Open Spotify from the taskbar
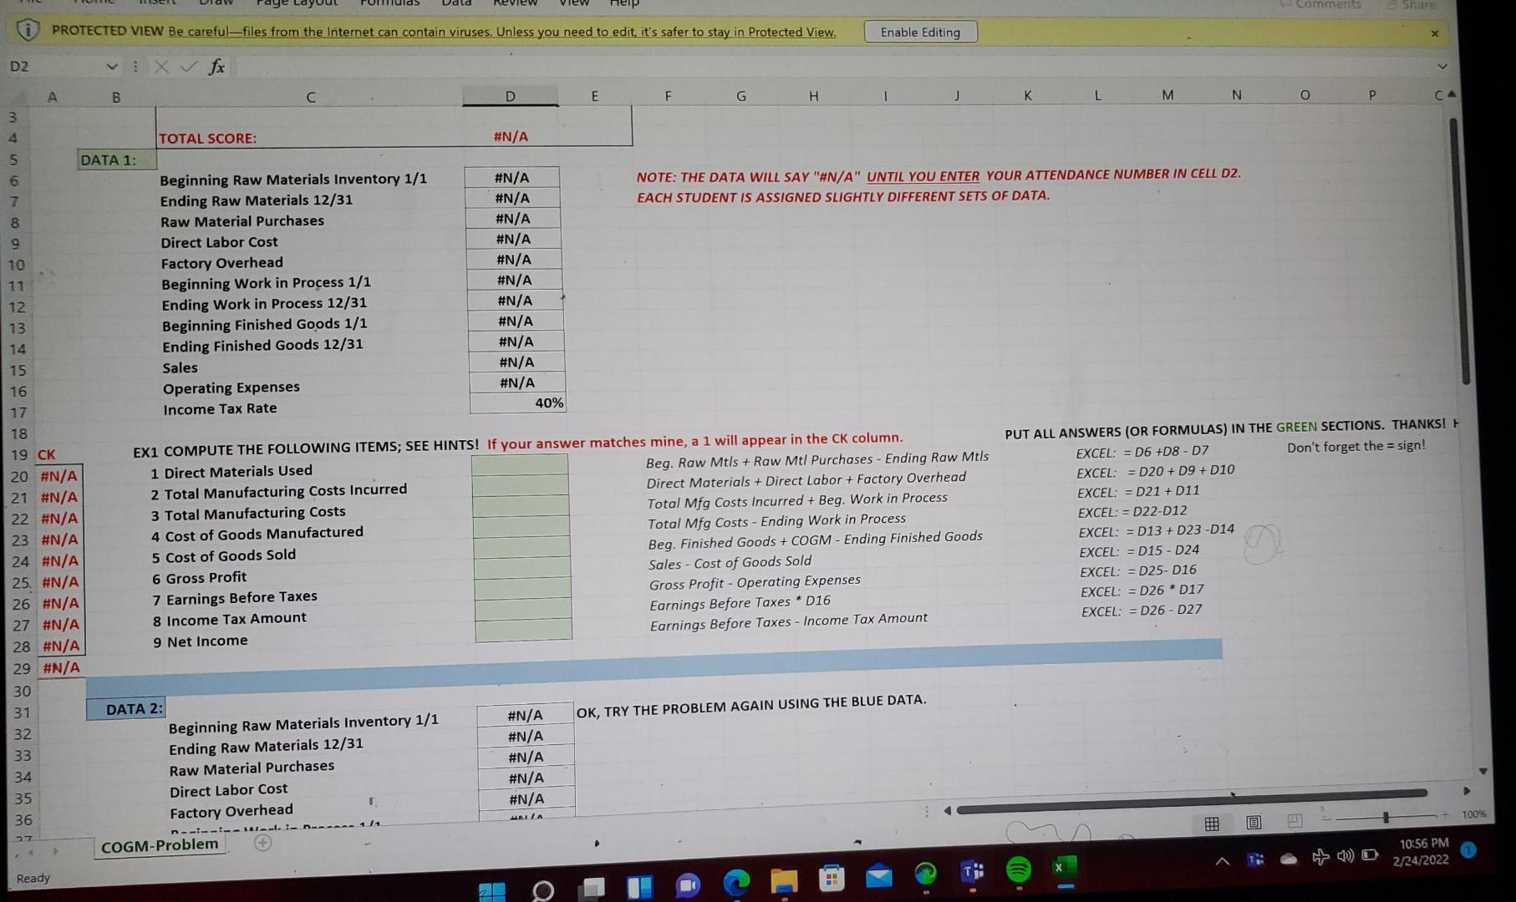Viewport: 1516px width, 902px height. coord(1019,870)
